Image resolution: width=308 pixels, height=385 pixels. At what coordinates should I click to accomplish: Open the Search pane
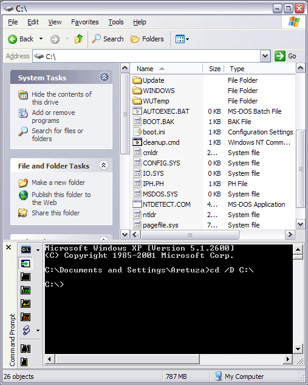(108, 39)
